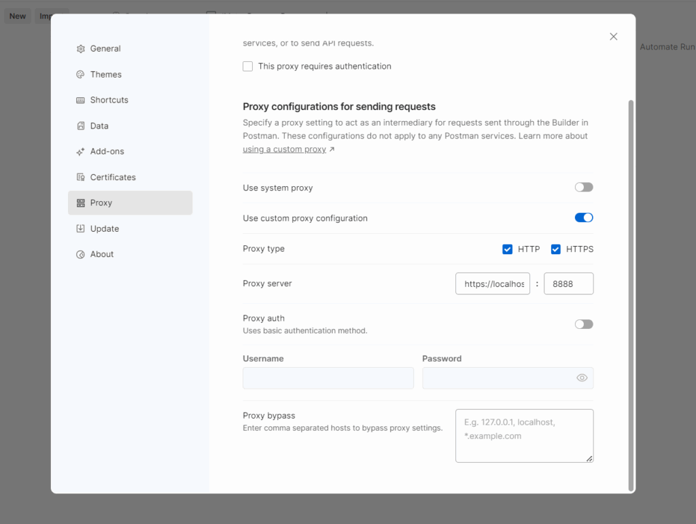Image resolution: width=696 pixels, height=524 pixels.
Task: Click the Data settings icon
Action: pos(80,126)
